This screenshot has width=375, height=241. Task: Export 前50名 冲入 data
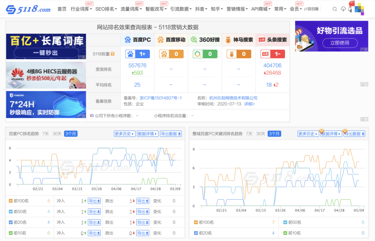click(x=94, y=212)
